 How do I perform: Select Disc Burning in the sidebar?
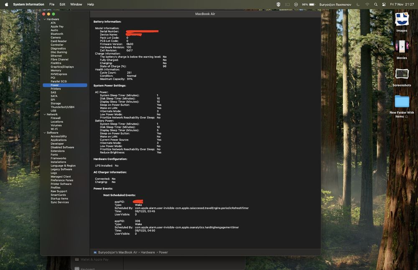pos(59,52)
